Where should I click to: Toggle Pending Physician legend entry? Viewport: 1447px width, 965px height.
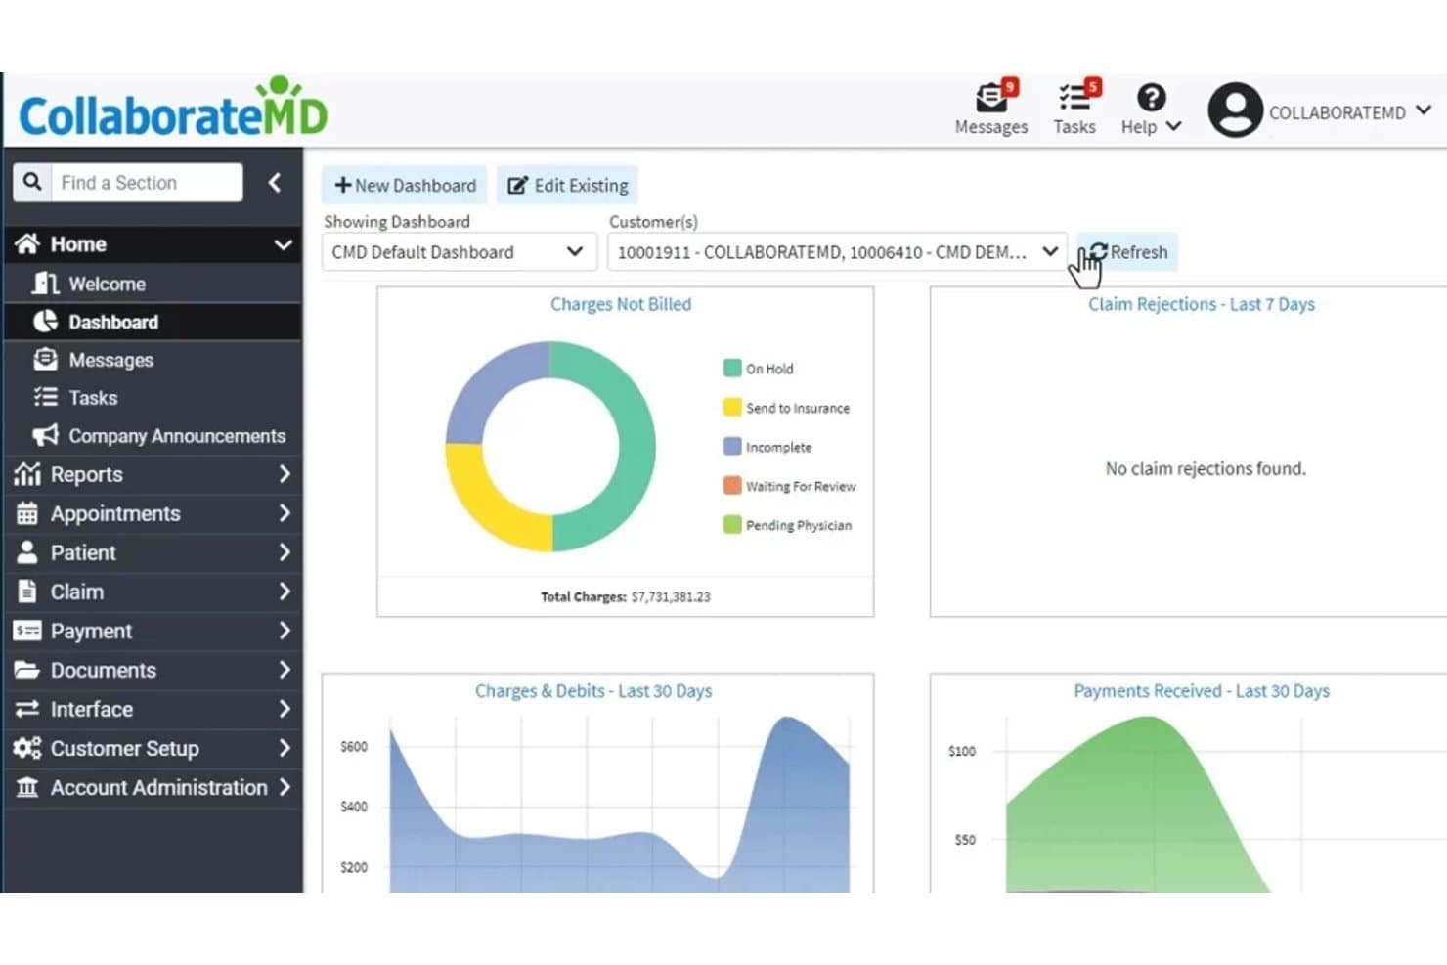coord(787,525)
